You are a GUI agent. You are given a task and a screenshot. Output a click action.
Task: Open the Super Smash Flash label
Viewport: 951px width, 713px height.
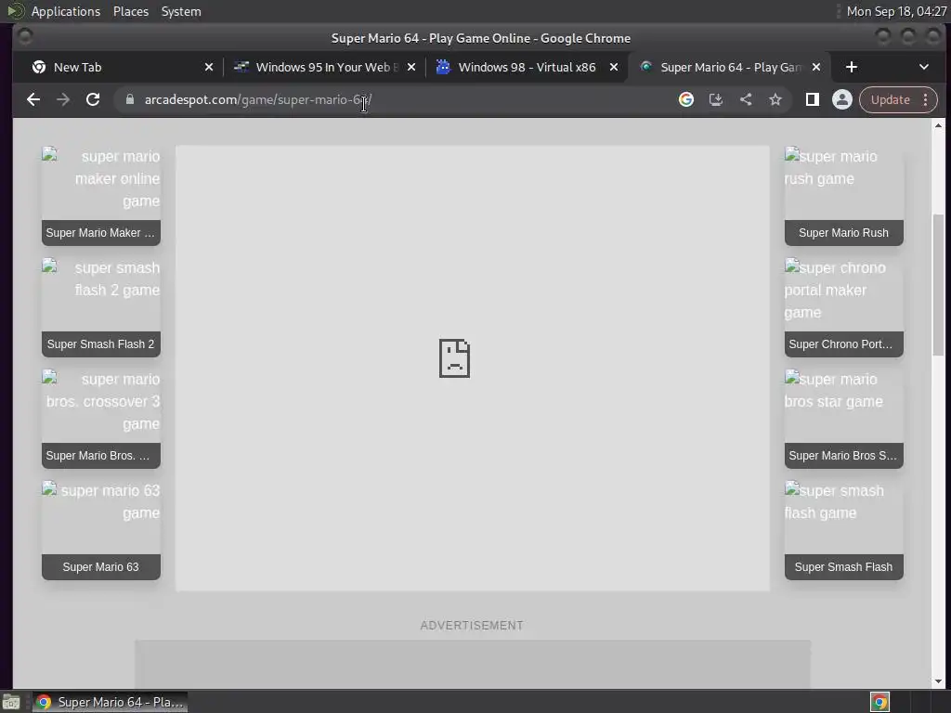tap(843, 567)
